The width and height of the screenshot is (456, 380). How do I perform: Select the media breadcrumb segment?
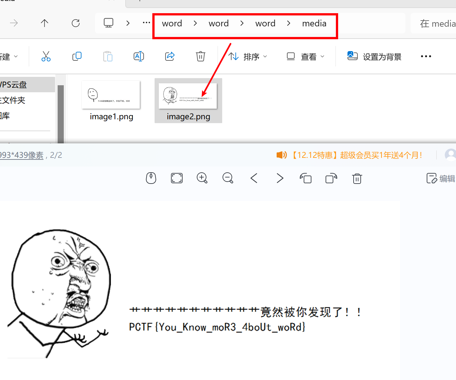click(x=314, y=23)
